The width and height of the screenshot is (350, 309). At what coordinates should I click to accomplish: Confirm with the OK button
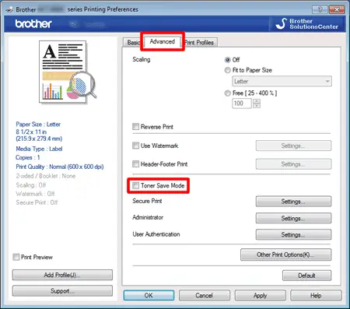149,296
